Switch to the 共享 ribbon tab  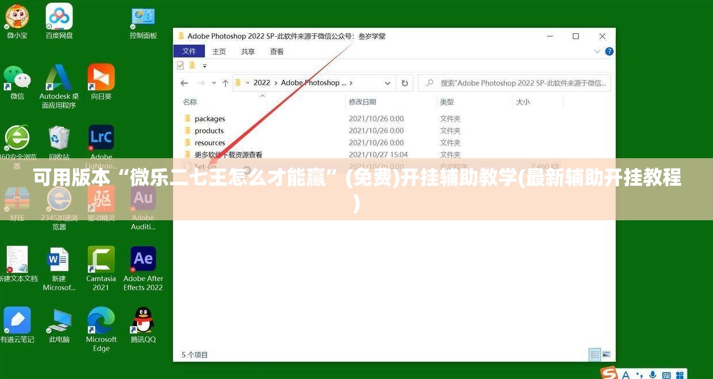pyautogui.click(x=248, y=51)
